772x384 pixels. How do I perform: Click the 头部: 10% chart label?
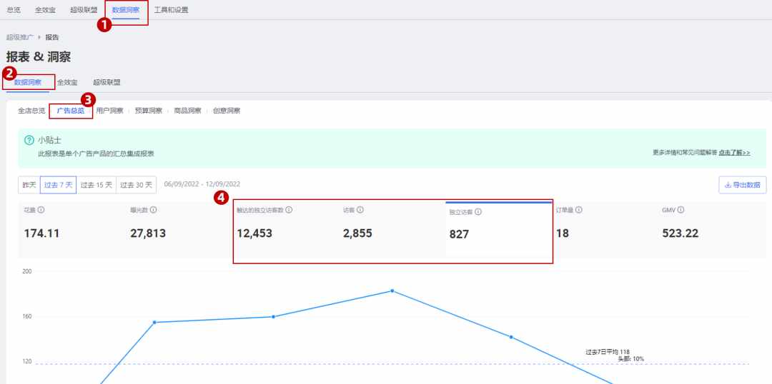[630, 359]
